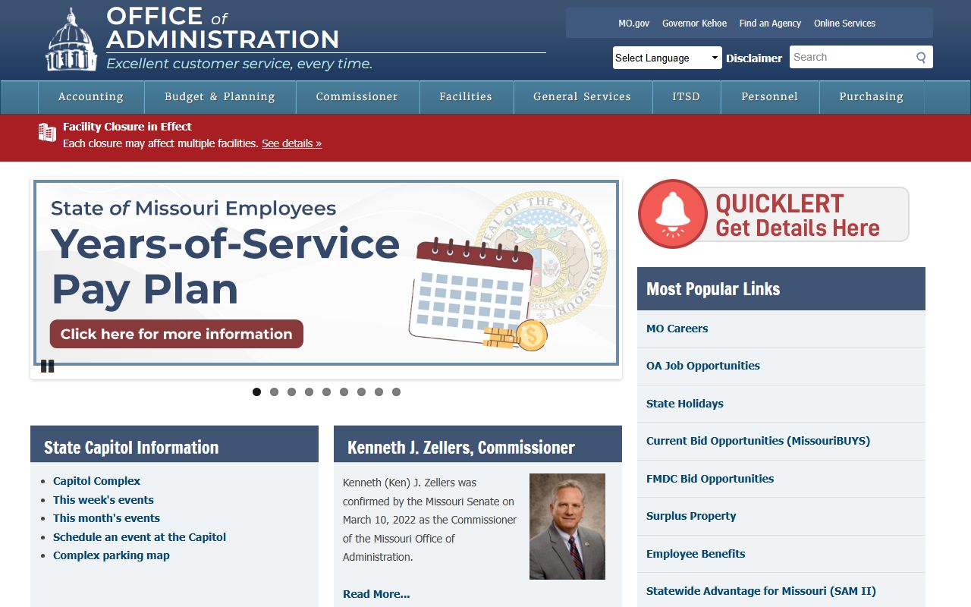Open the Facilities menu
This screenshot has height=607, width=971.
[466, 97]
